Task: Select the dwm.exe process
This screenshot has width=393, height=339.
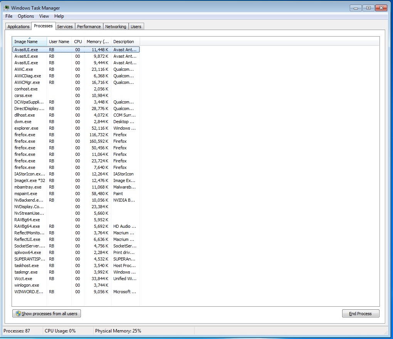Action: 76,122
